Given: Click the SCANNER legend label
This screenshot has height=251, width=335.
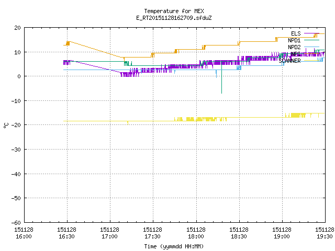Looking at the screenshot, I should 289,61.
